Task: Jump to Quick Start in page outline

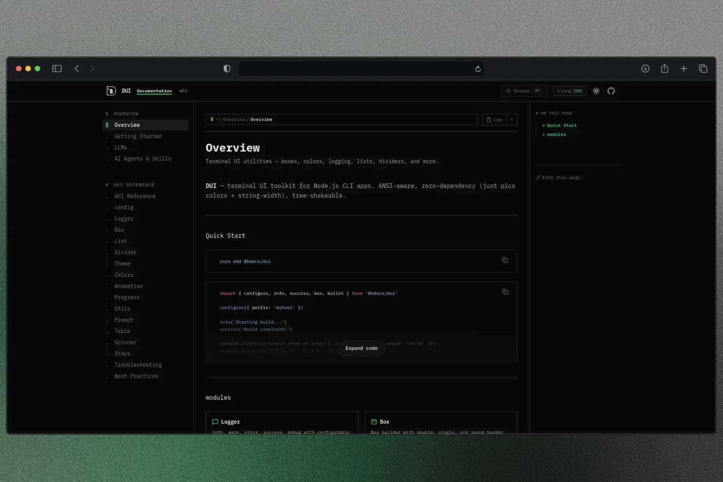Action: [561, 125]
